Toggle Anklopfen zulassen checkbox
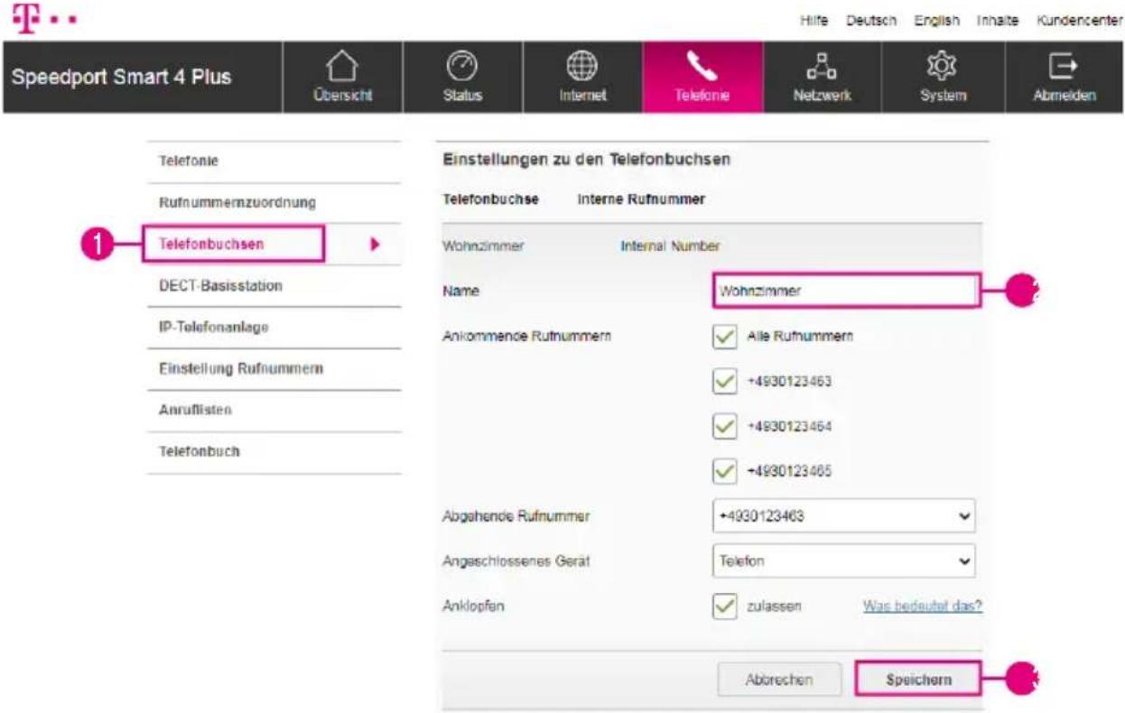Screen dimensions: 1125x713 [724, 607]
